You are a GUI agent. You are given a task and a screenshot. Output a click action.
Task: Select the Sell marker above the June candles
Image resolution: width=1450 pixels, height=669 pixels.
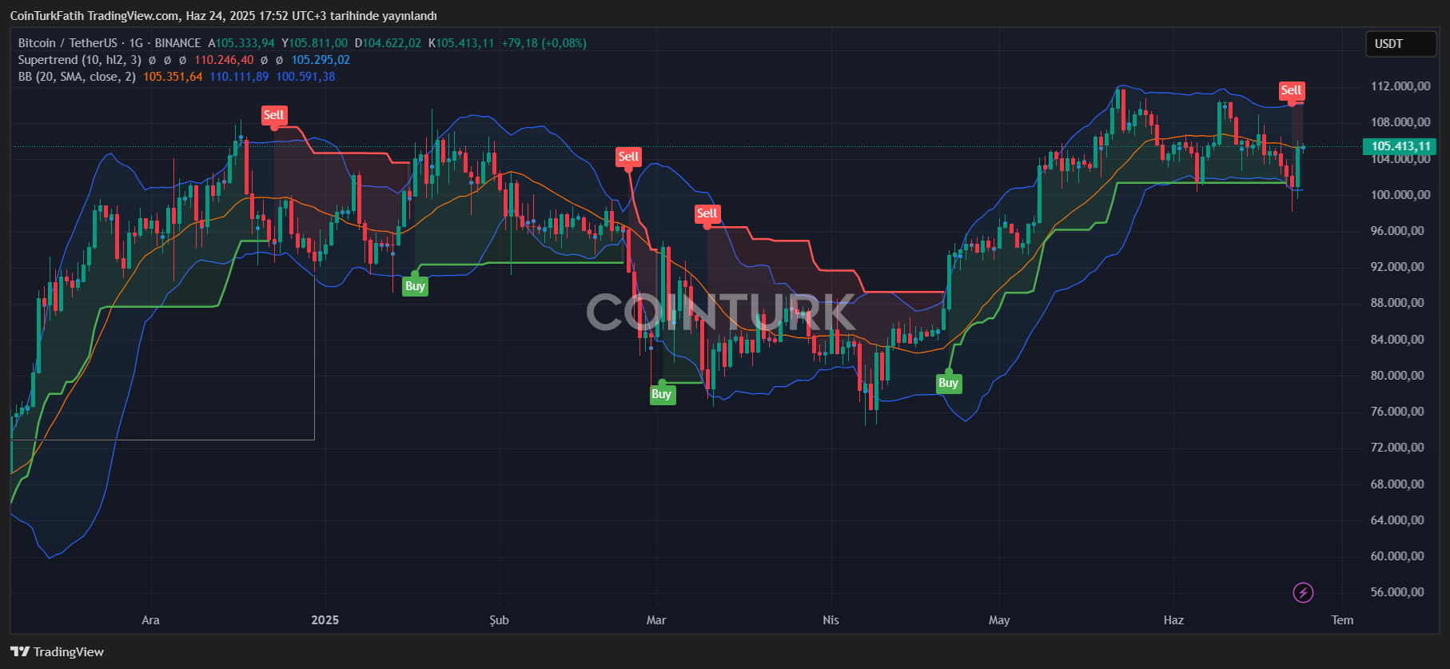pos(1291,90)
